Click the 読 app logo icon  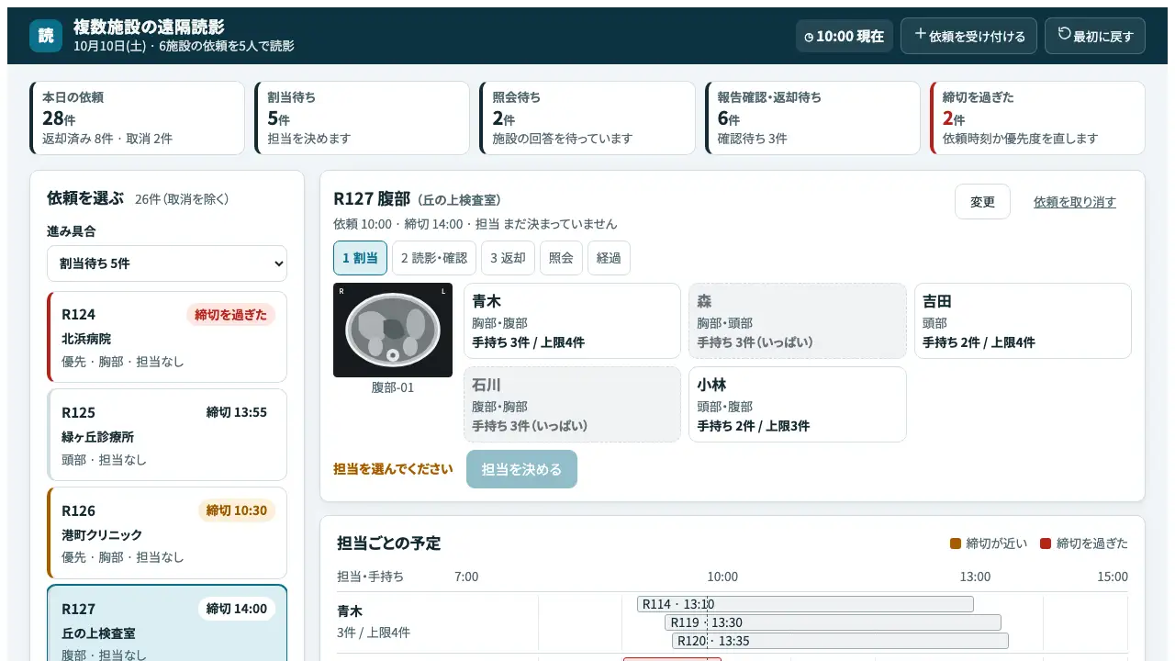[x=46, y=36]
